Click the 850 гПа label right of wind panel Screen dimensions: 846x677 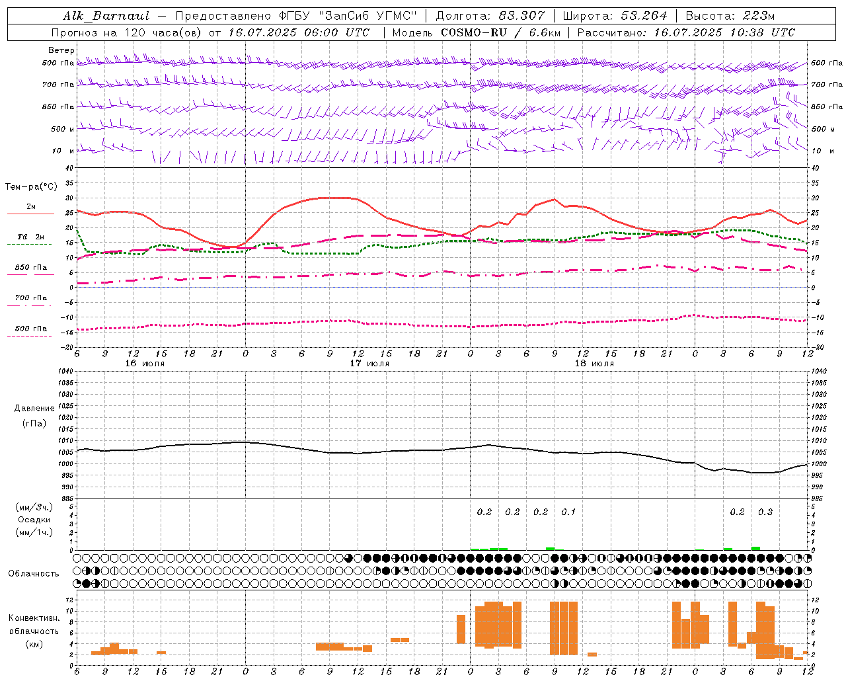827,106
